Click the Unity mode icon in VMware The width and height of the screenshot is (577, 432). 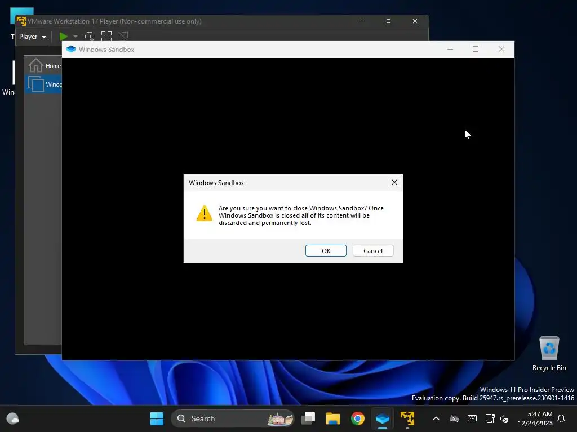[x=123, y=36]
